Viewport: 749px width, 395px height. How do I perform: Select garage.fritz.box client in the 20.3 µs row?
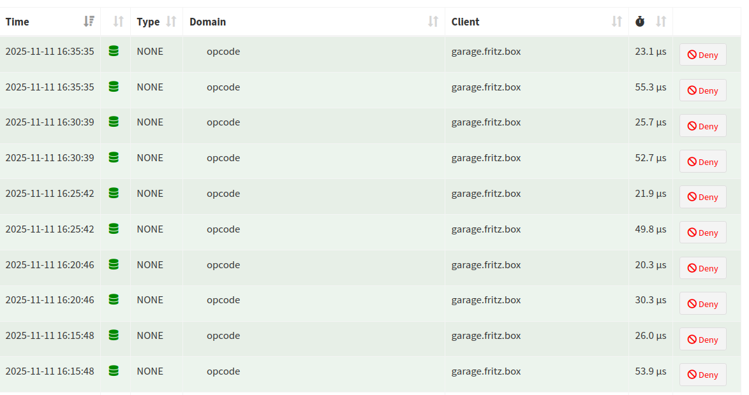click(486, 264)
